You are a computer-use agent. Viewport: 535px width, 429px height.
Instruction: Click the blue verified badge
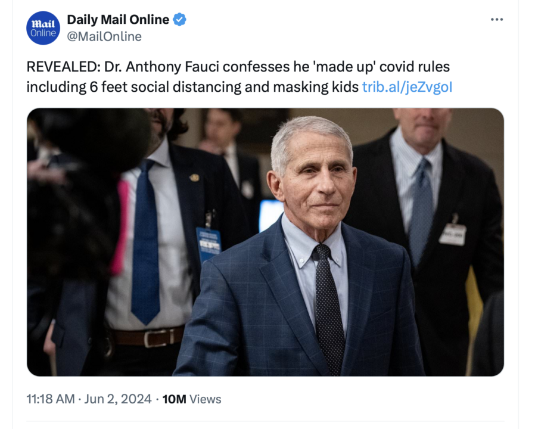(179, 20)
